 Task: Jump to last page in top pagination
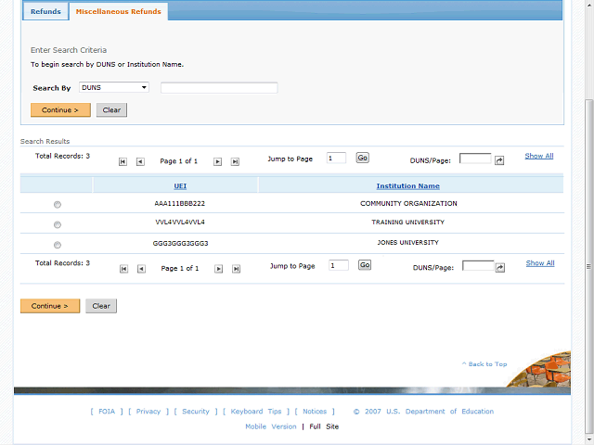pos(235,161)
